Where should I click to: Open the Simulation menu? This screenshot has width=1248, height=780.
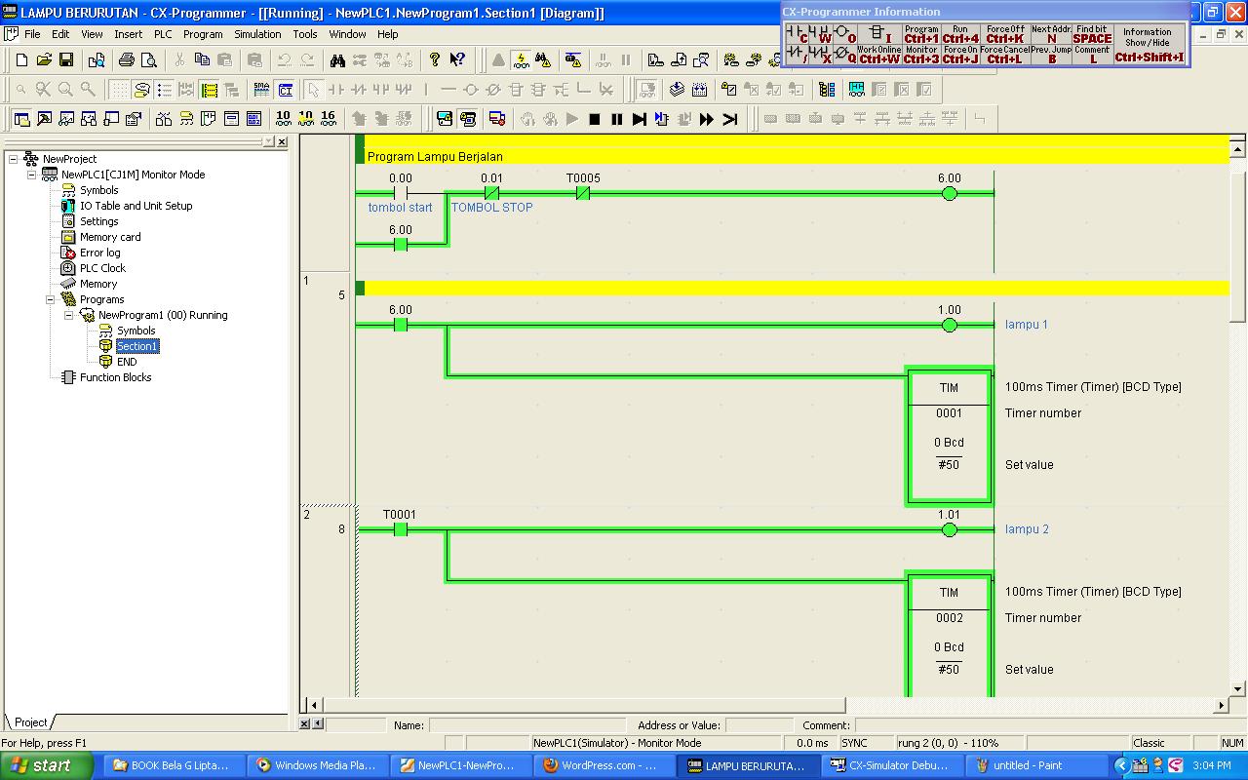coord(257,34)
